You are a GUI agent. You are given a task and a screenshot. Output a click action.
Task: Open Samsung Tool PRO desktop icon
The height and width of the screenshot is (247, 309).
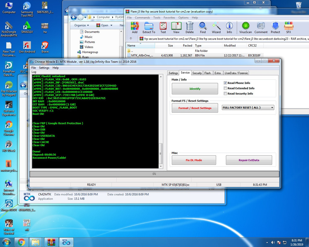pyautogui.click(x=27, y=10)
